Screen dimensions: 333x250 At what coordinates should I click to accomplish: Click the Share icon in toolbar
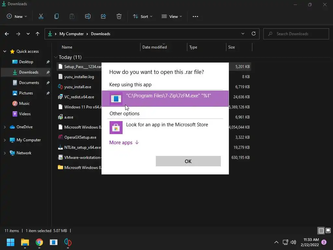103,16
